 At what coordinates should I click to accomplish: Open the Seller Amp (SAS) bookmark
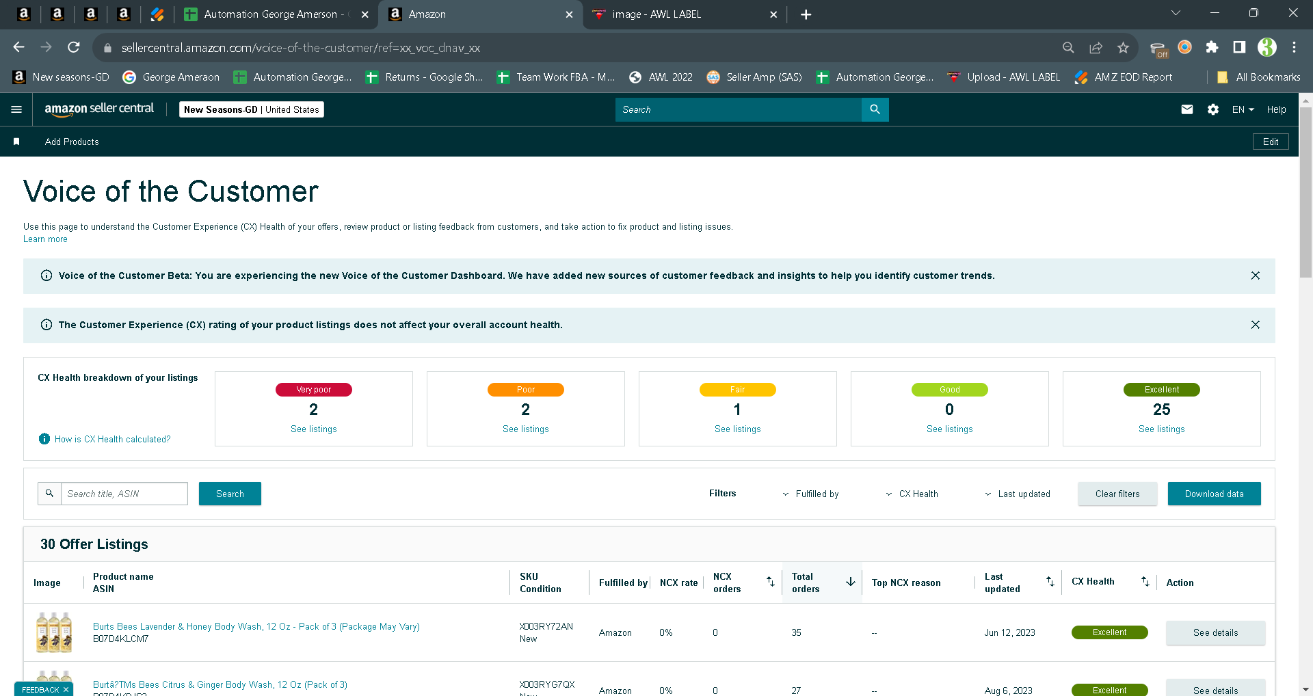pos(754,77)
